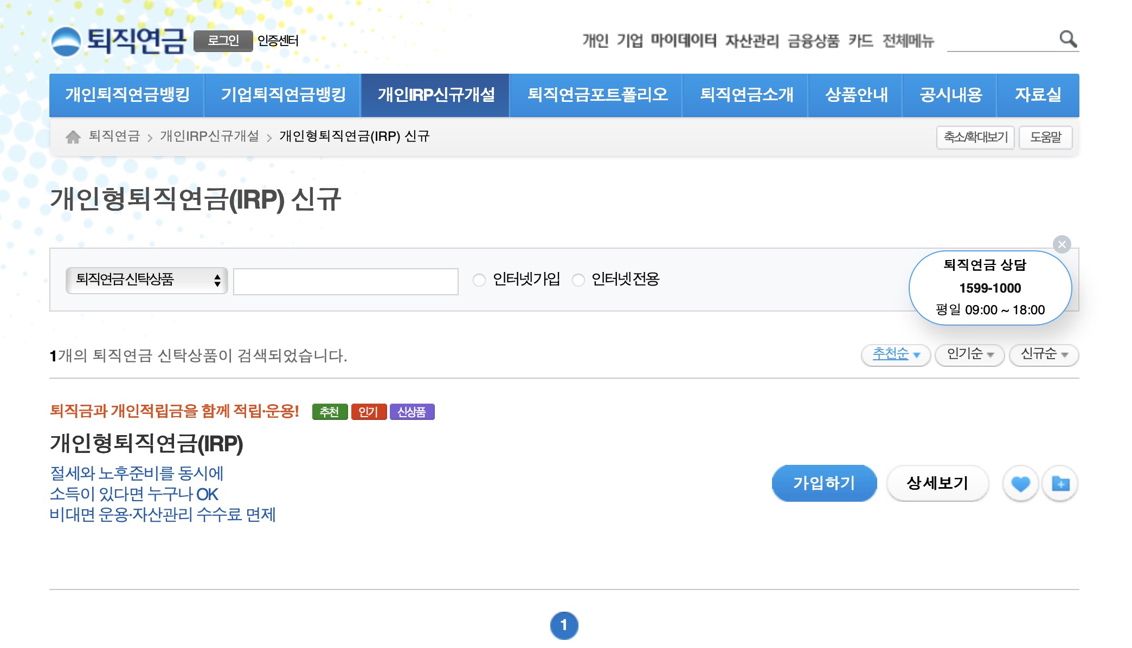Click page number 1 in pagination

pyautogui.click(x=564, y=625)
